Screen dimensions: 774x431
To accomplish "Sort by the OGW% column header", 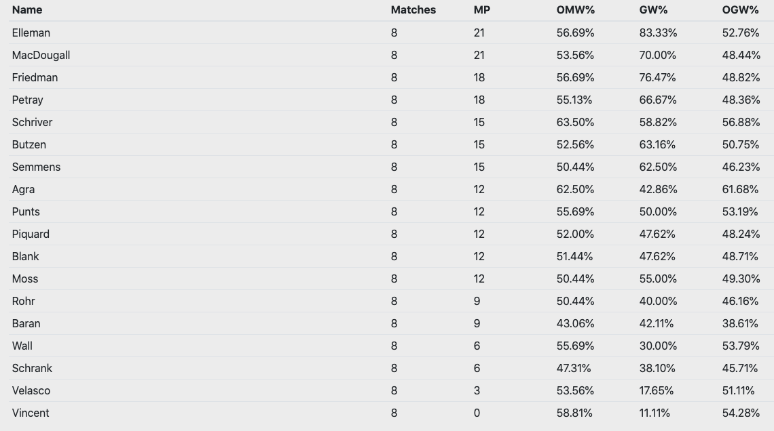I will pos(740,10).
